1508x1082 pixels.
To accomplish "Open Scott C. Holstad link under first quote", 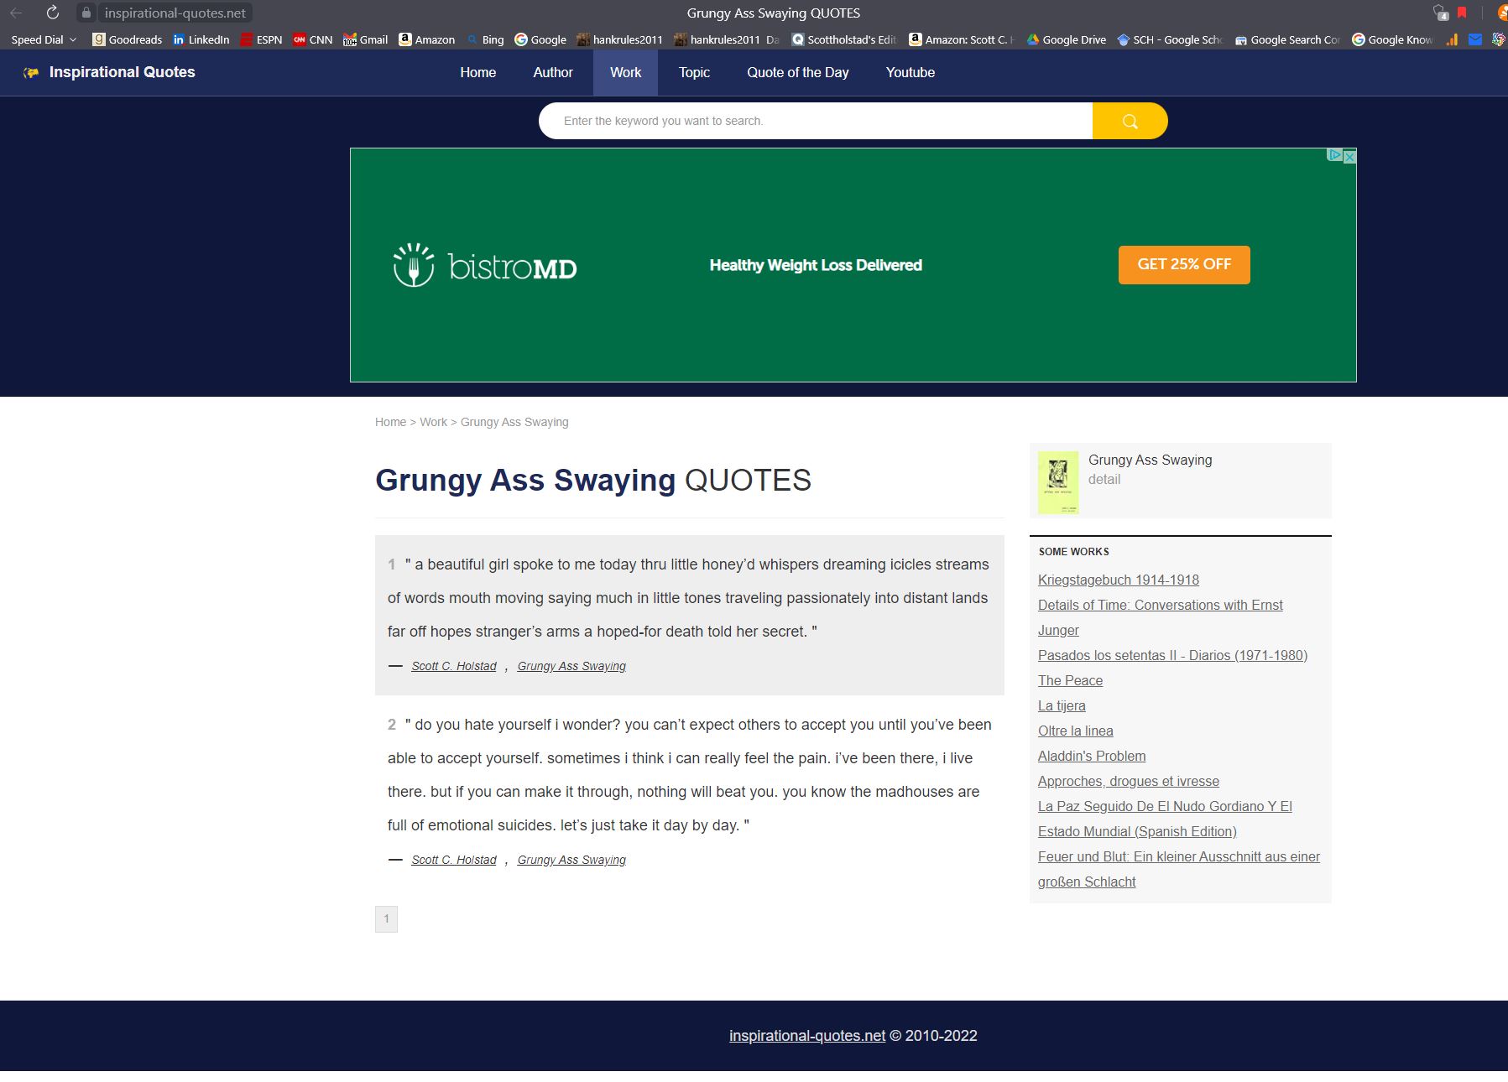I will (453, 666).
